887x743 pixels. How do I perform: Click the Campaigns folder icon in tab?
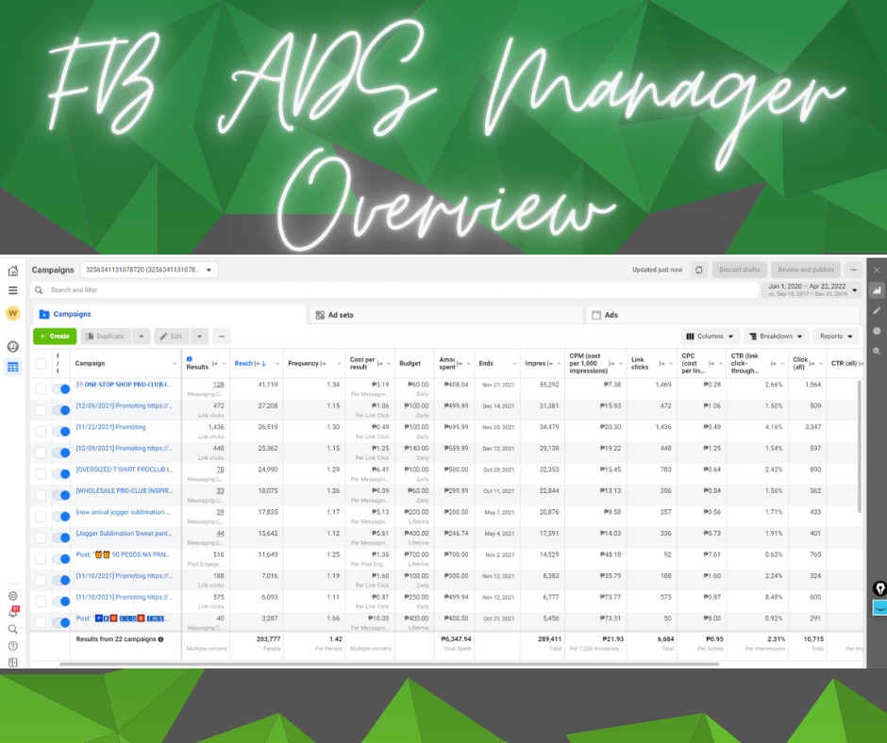point(44,314)
